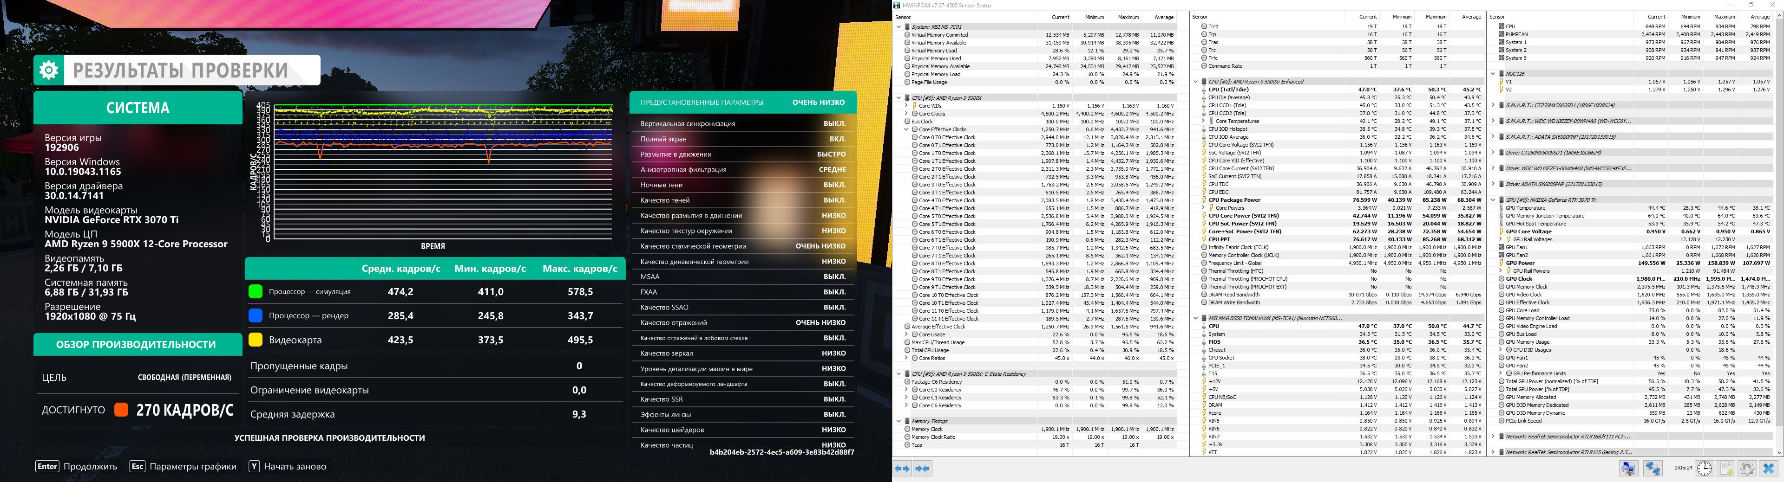Click the HWiNFO64 title bar app icon
The width and height of the screenshot is (1784, 482).
tap(898, 6)
